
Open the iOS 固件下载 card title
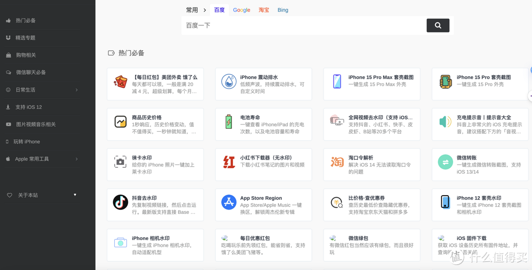tap(471, 238)
